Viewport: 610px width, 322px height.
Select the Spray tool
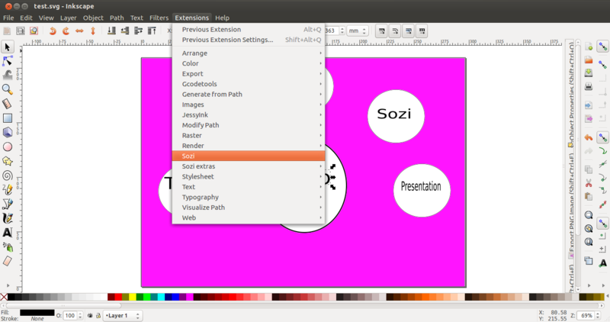pyautogui.click(x=8, y=247)
